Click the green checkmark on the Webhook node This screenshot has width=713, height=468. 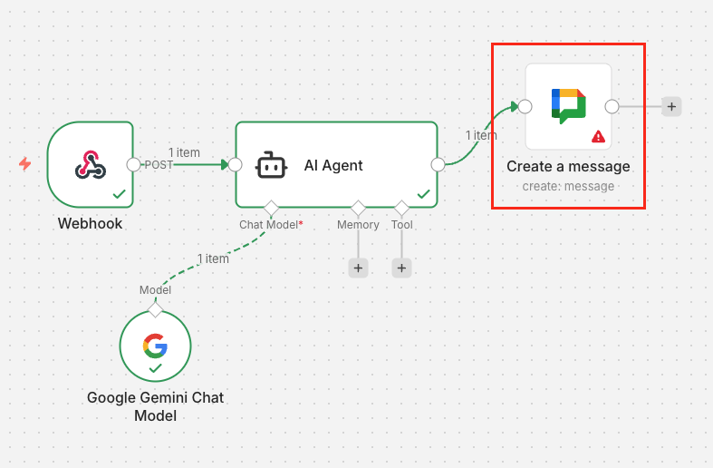point(119,194)
